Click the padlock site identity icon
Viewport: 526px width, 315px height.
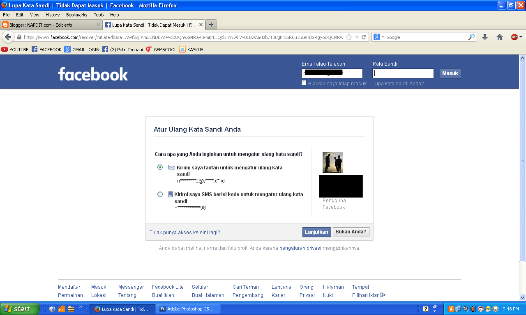point(19,37)
